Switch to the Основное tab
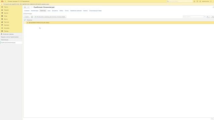 [27, 11]
